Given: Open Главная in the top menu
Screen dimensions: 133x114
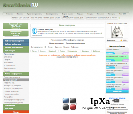Looking at the screenshot, I should [x=9, y=14].
